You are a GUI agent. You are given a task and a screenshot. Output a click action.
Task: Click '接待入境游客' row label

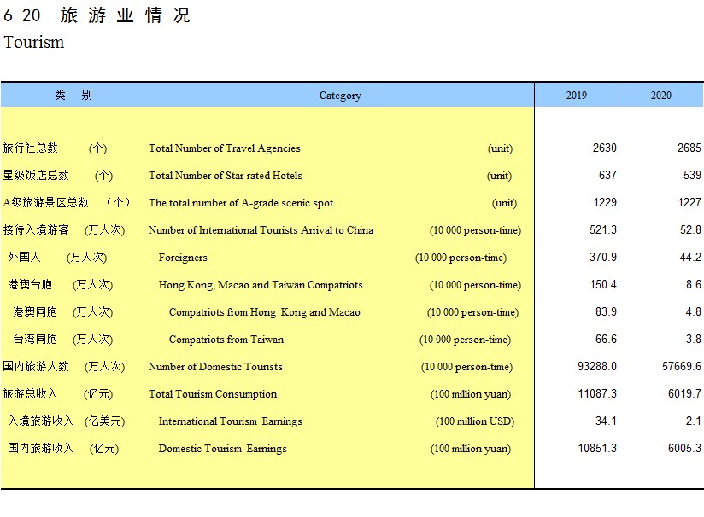tap(36, 230)
